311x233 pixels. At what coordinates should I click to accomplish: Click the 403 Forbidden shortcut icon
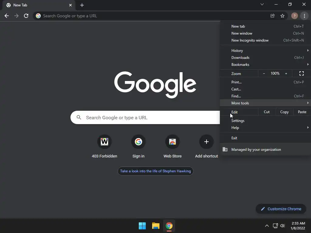pos(104,142)
